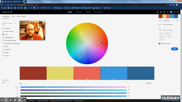Open the browser extensions puzzle icon
The width and height of the screenshot is (182, 102).
174,5
